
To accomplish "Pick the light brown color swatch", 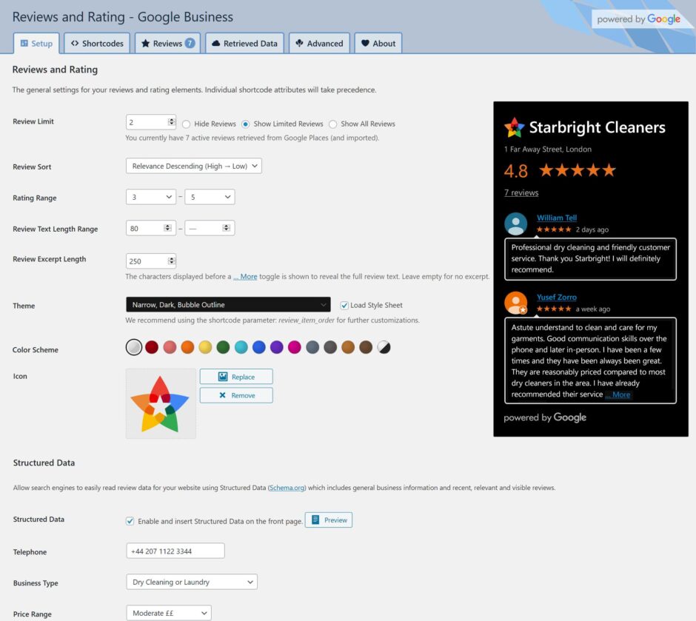I will click(x=348, y=347).
